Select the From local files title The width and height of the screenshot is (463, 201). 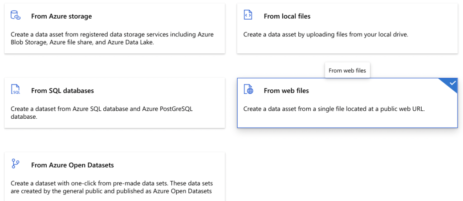coord(287,16)
